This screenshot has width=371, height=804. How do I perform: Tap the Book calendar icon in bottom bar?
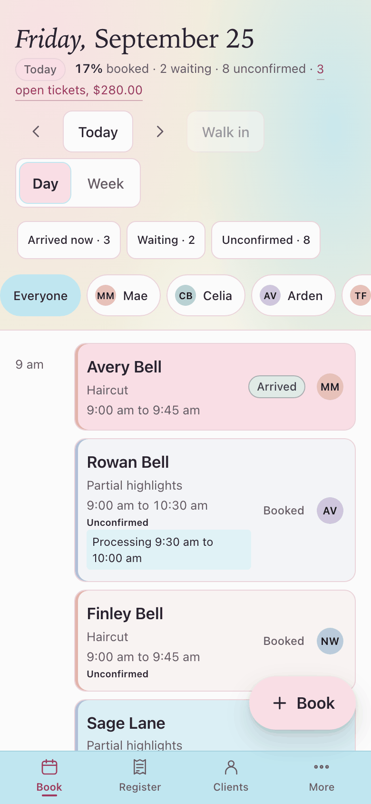coord(49,767)
